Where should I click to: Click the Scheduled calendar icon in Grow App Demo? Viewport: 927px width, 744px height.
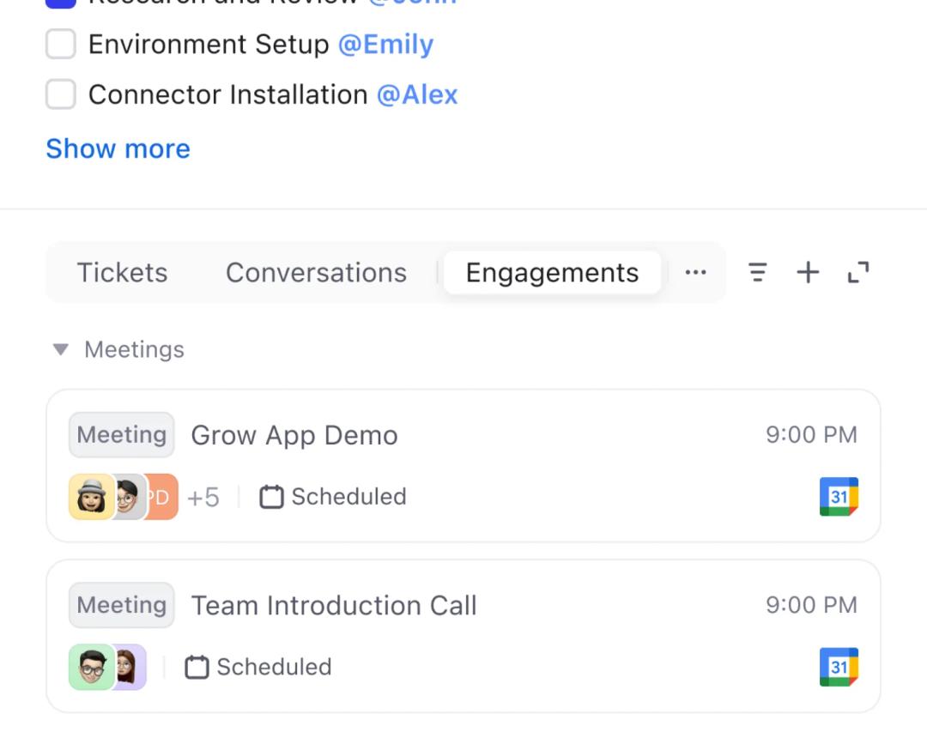point(271,497)
